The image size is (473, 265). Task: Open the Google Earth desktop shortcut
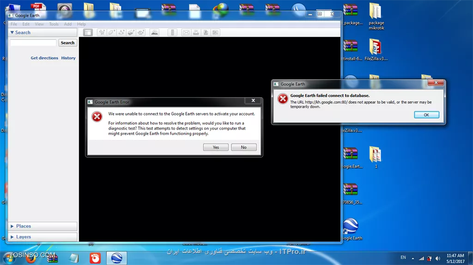click(x=351, y=229)
